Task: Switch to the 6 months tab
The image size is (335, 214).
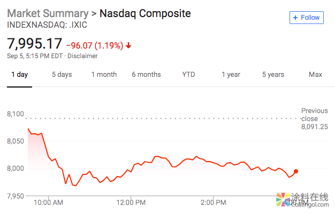Action: click(146, 75)
